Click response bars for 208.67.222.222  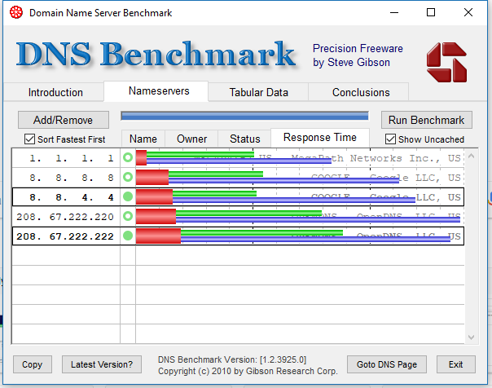coord(293,236)
